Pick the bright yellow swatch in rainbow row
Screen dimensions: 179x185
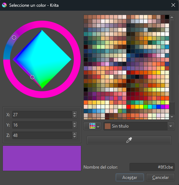(141, 107)
